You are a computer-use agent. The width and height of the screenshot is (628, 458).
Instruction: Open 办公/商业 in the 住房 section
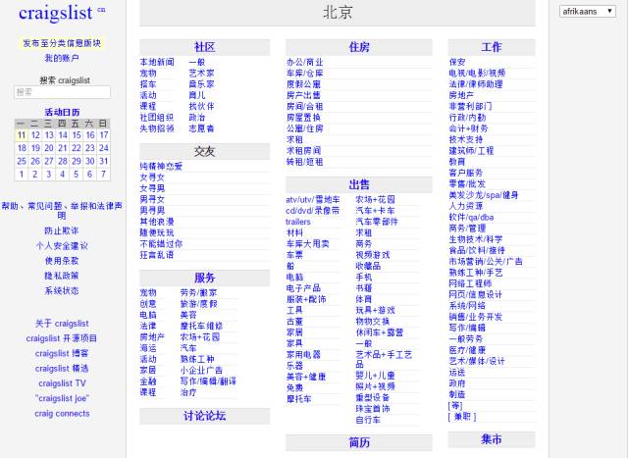coord(304,62)
